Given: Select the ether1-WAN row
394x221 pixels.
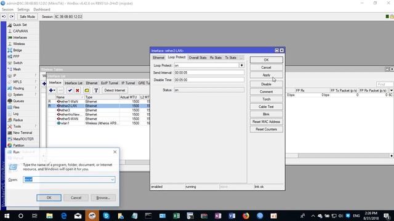Looking at the screenshot, I should pyautogui.click(x=98, y=101).
